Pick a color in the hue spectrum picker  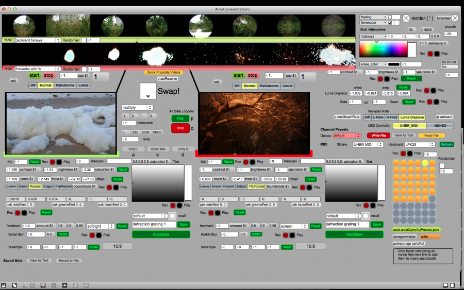(383, 49)
